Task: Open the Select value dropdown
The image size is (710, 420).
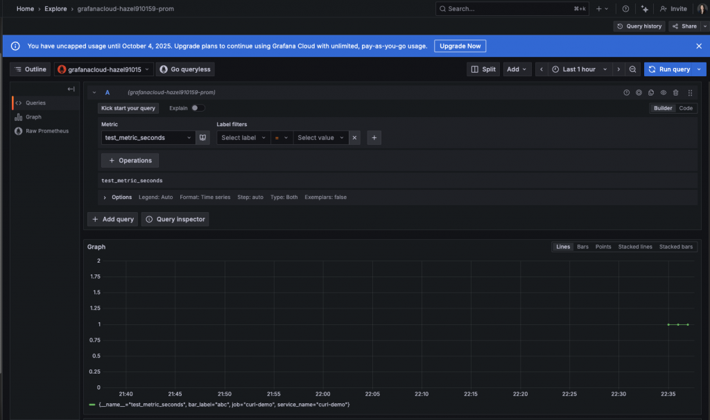Action: coord(320,138)
